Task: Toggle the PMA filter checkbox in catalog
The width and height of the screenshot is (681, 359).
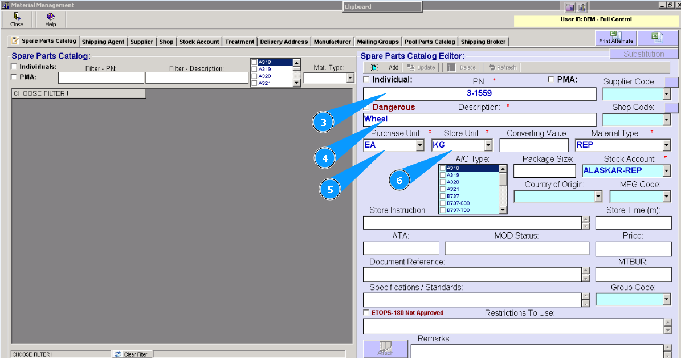Action: pos(14,77)
